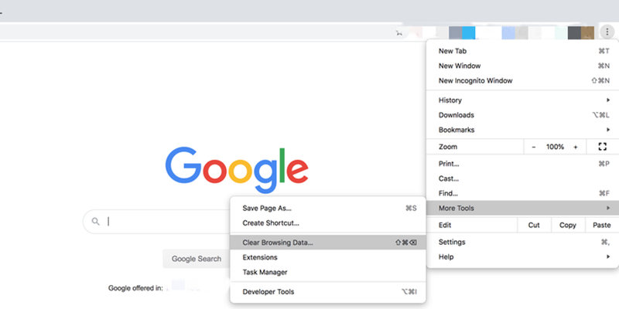Select New Incognito Window
Viewport: 619px width, 309px height.
[522, 81]
